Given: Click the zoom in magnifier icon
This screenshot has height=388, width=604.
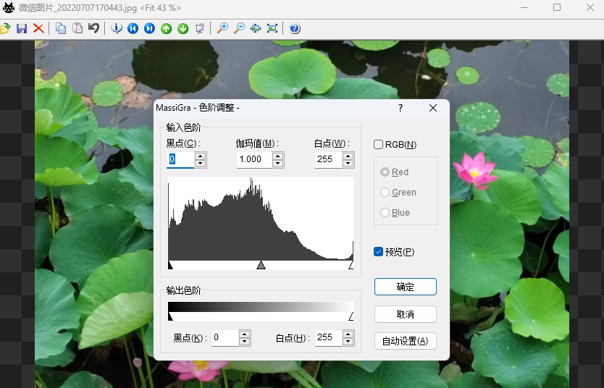Looking at the screenshot, I should pos(222,28).
